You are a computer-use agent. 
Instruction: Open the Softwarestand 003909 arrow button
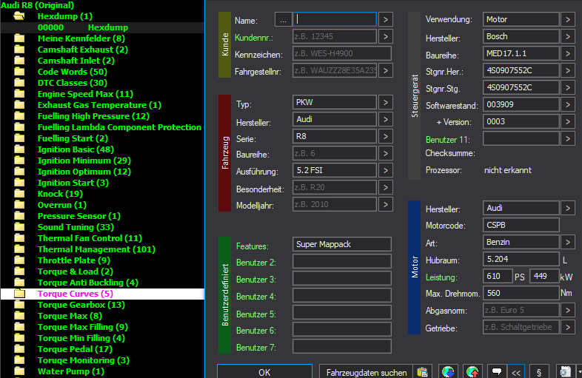tap(567, 104)
